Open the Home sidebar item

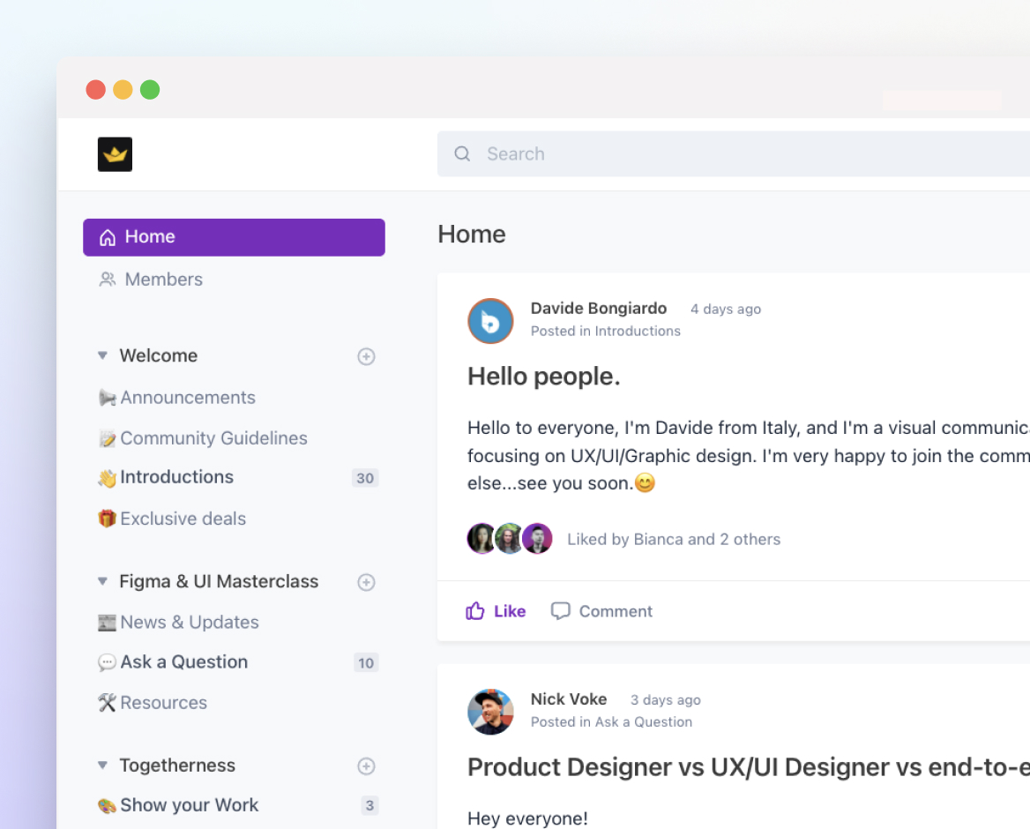click(234, 237)
